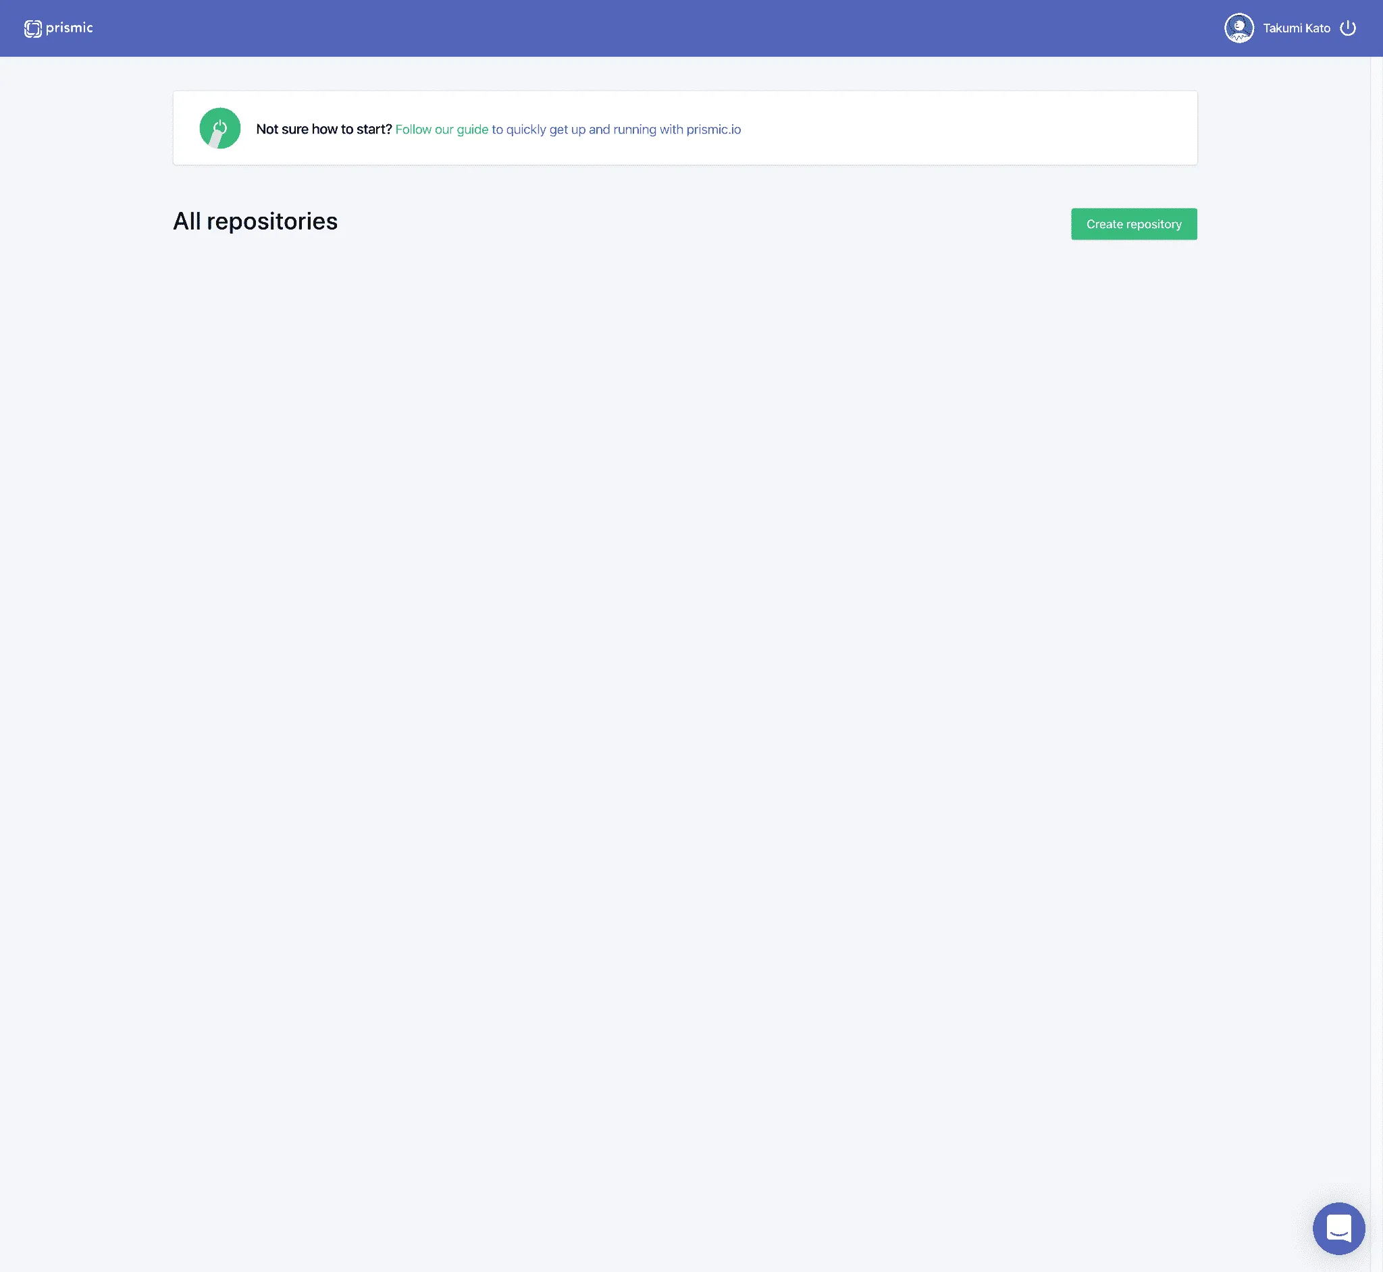Select the word 'guide' in banner link
The image size is (1383, 1272).
tap(472, 130)
